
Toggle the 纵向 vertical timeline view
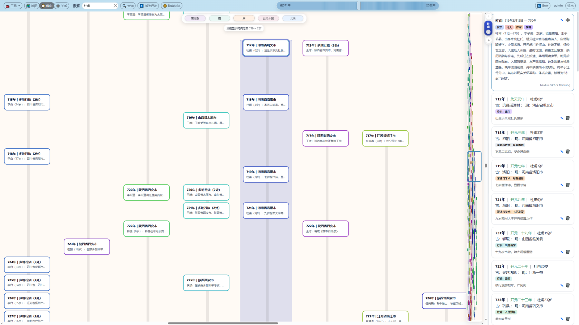tap(47, 6)
